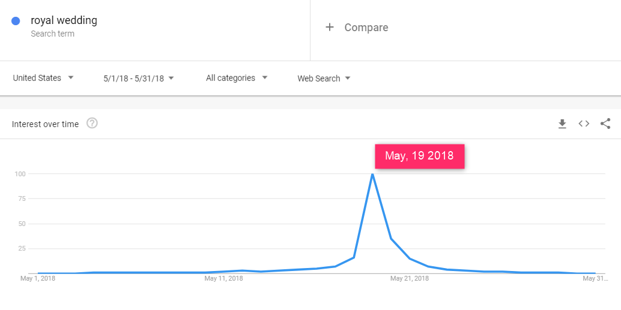The width and height of the screenshot is (621, 310).
Task: Expand the United States region dropdown
Action: click(x=43, y=78)
